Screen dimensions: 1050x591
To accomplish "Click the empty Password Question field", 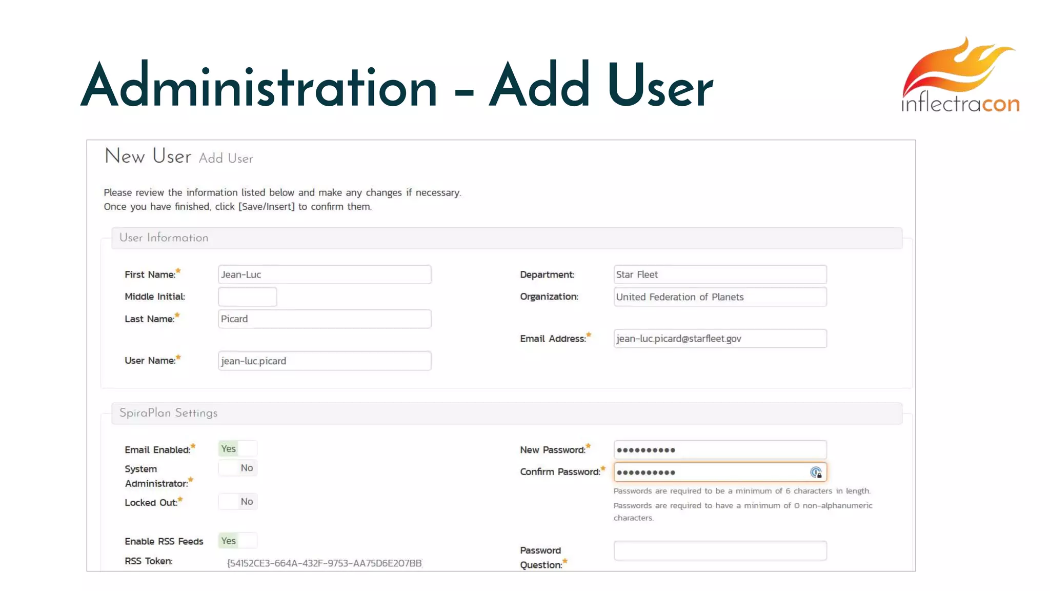I will 720,550.
